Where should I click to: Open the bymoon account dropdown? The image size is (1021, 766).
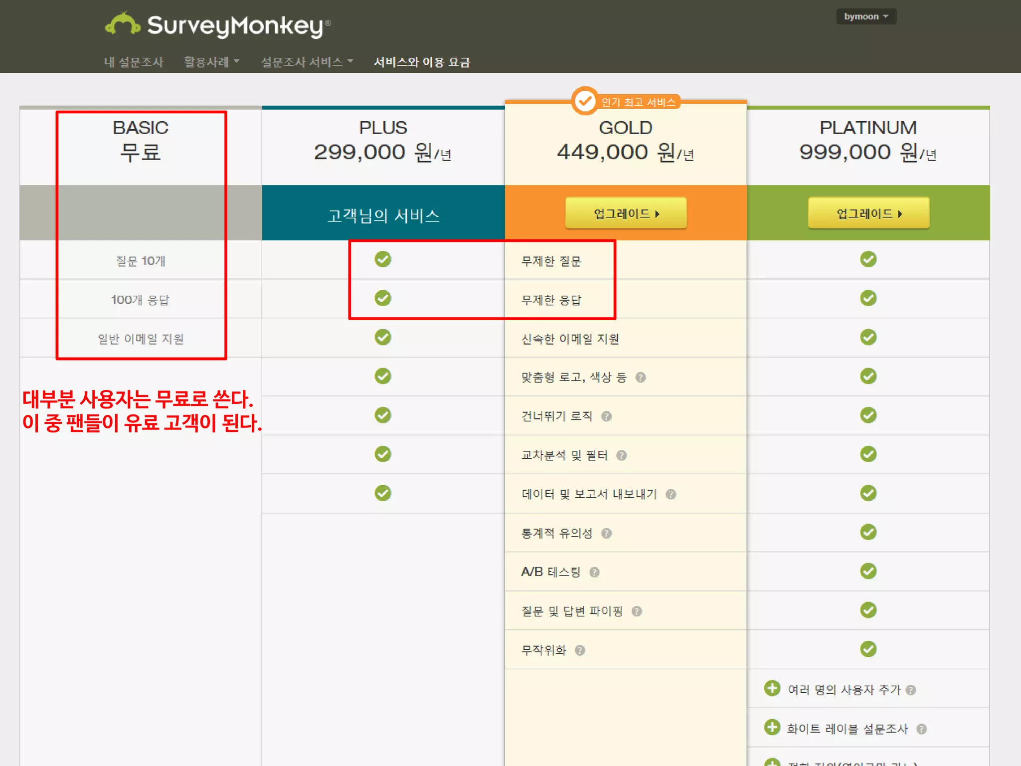pos(866,16)
